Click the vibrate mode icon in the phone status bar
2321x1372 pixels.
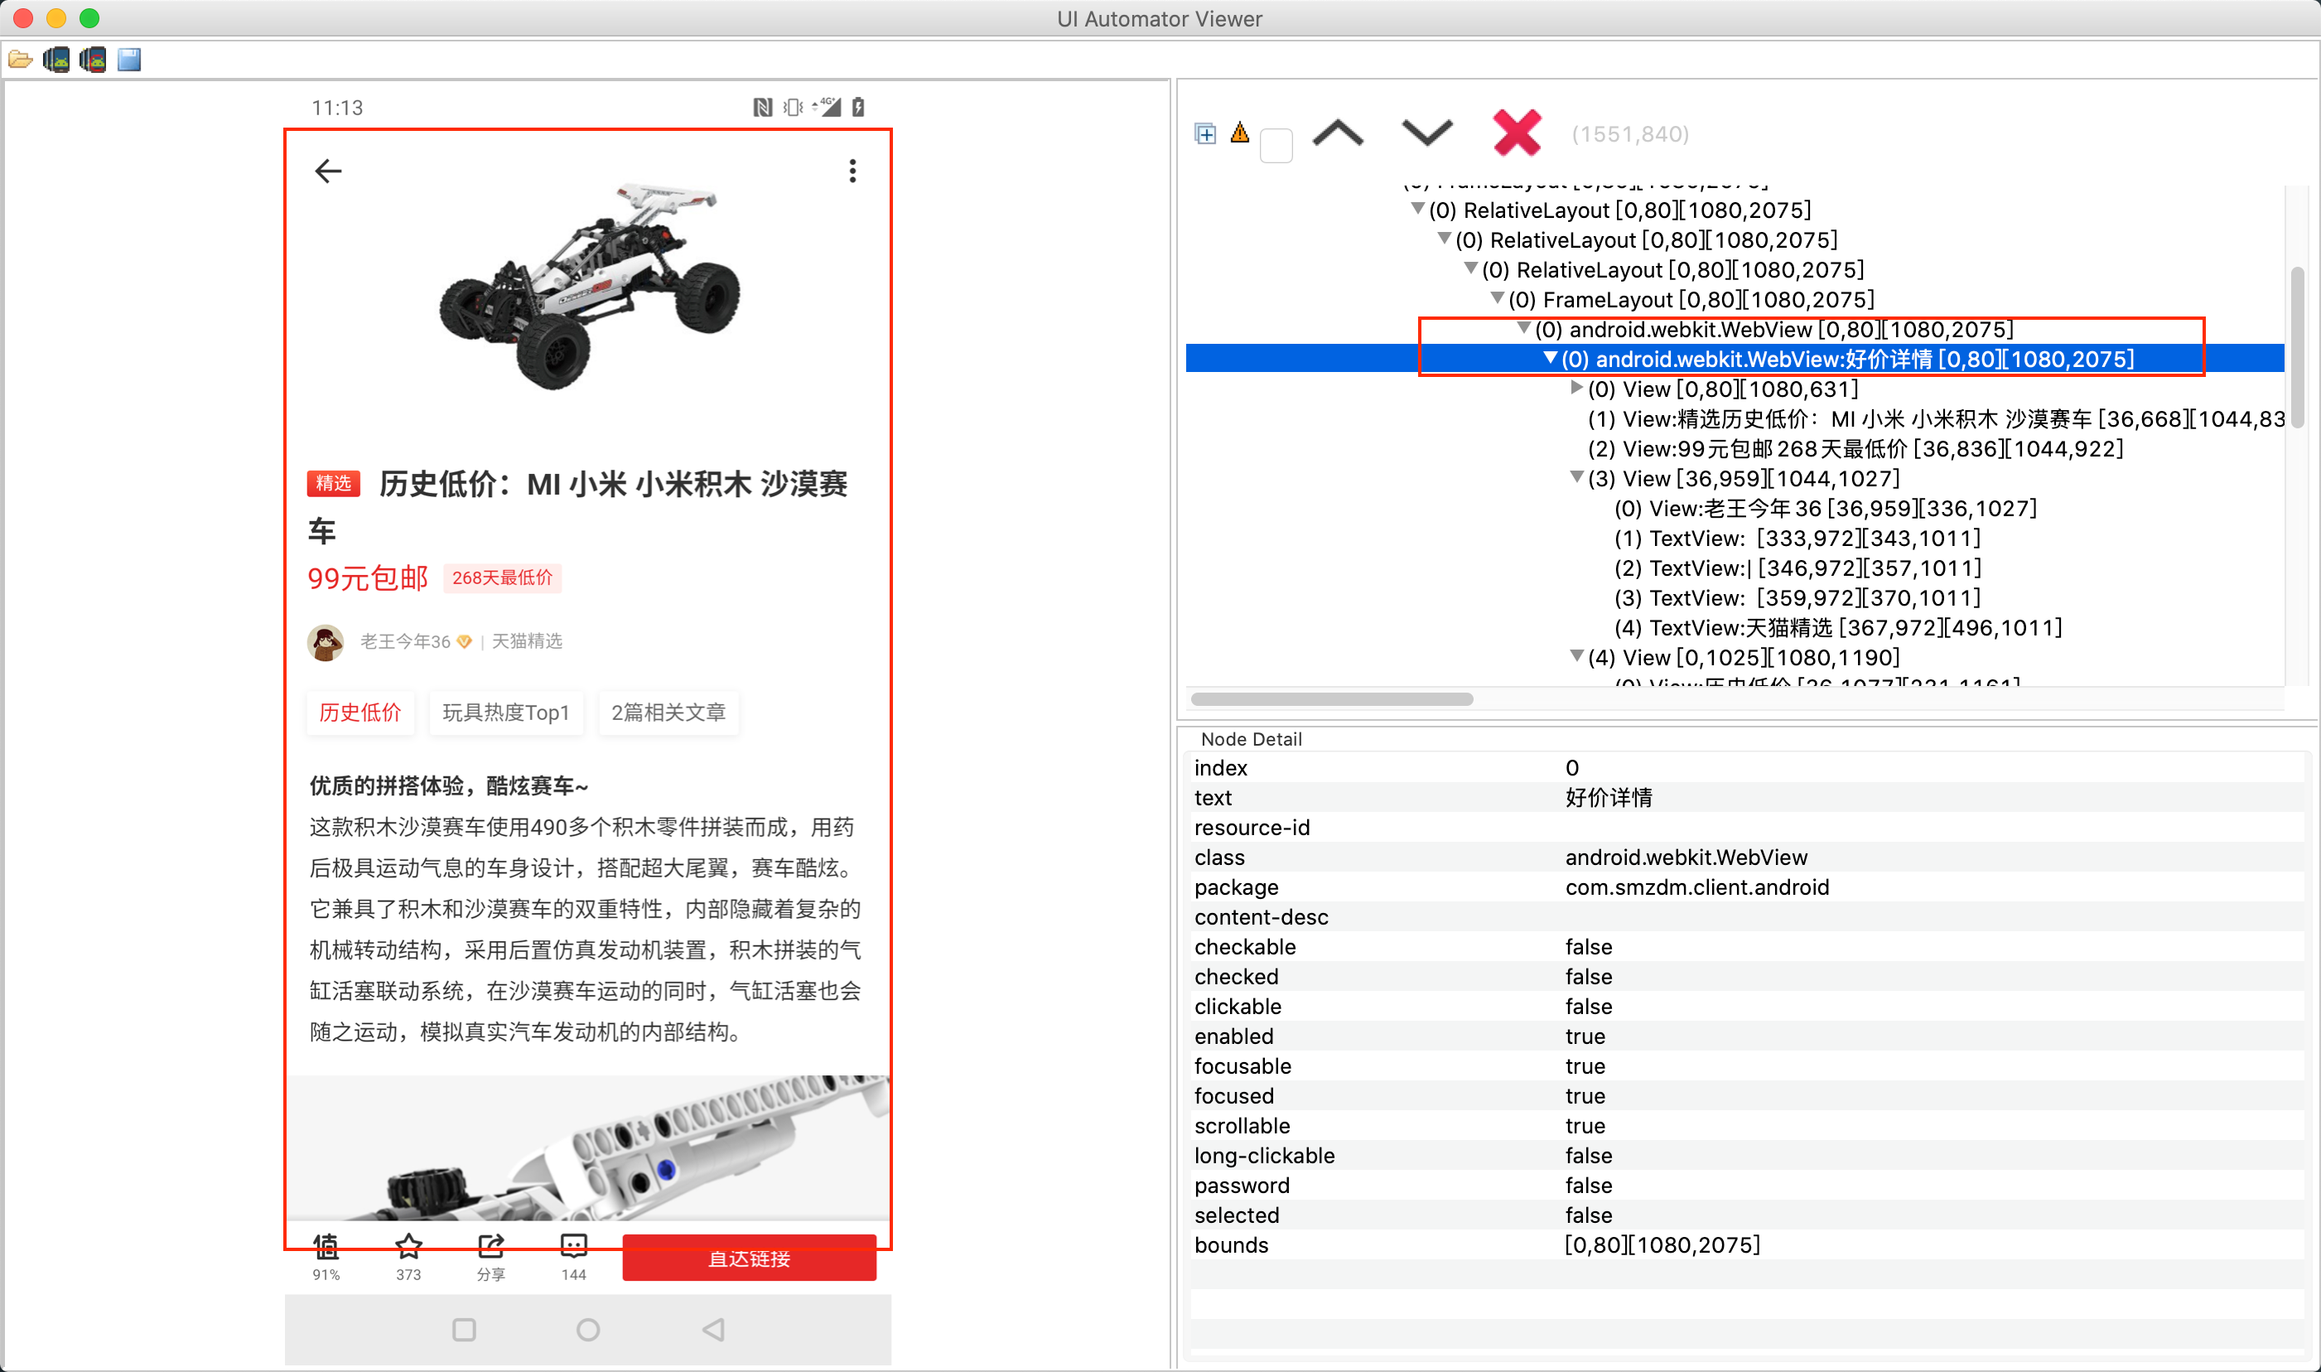(793, 107)
